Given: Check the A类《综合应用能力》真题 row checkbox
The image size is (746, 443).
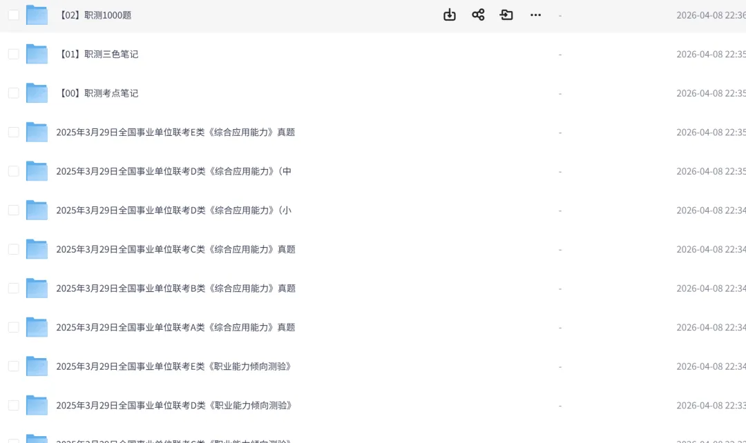Looking at the screenshot, I should click(x=13, y=327).
